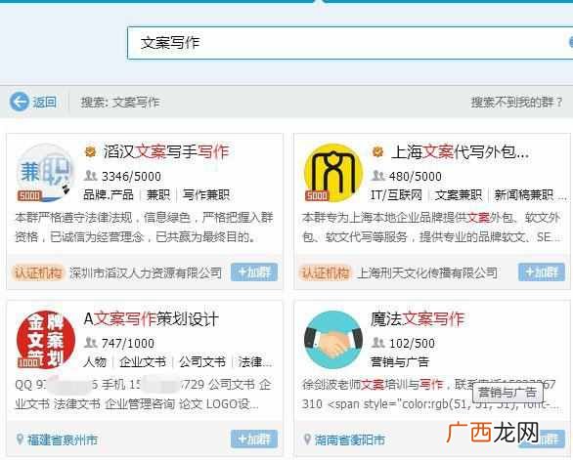Select the 兼职 tag in 滔汉 card
573x460 pixels.
pos(158,195)
